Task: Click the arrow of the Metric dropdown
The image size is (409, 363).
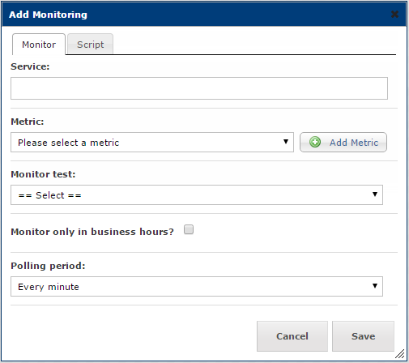Action: [x=286, y=142]
